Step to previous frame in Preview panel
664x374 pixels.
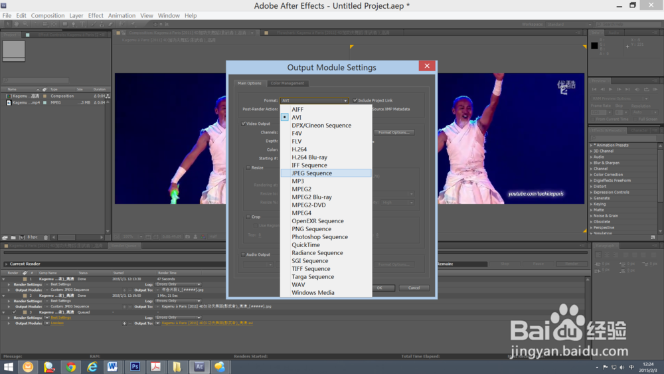click(x=603, y=90)
